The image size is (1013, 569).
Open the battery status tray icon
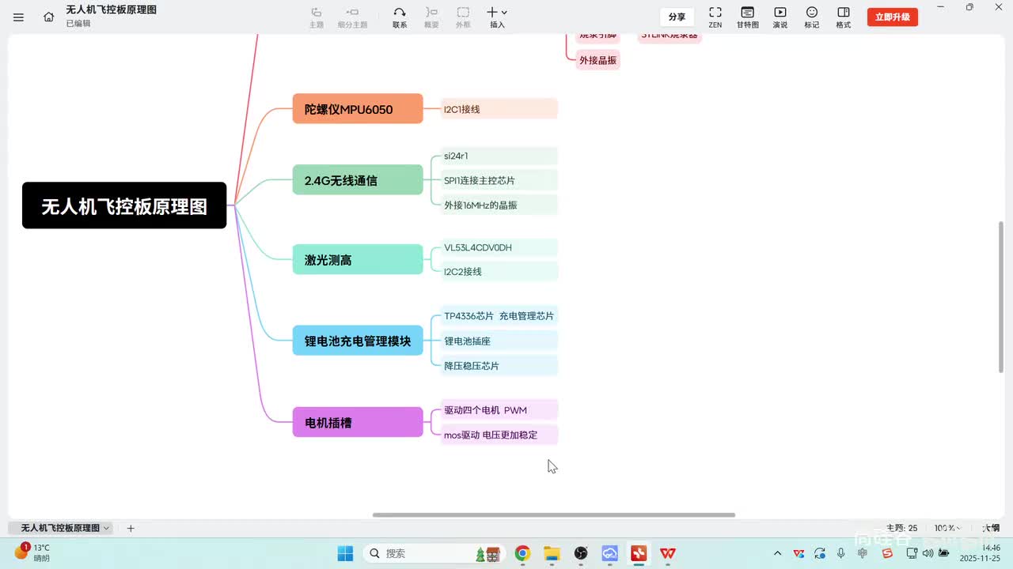pos(944,553)
